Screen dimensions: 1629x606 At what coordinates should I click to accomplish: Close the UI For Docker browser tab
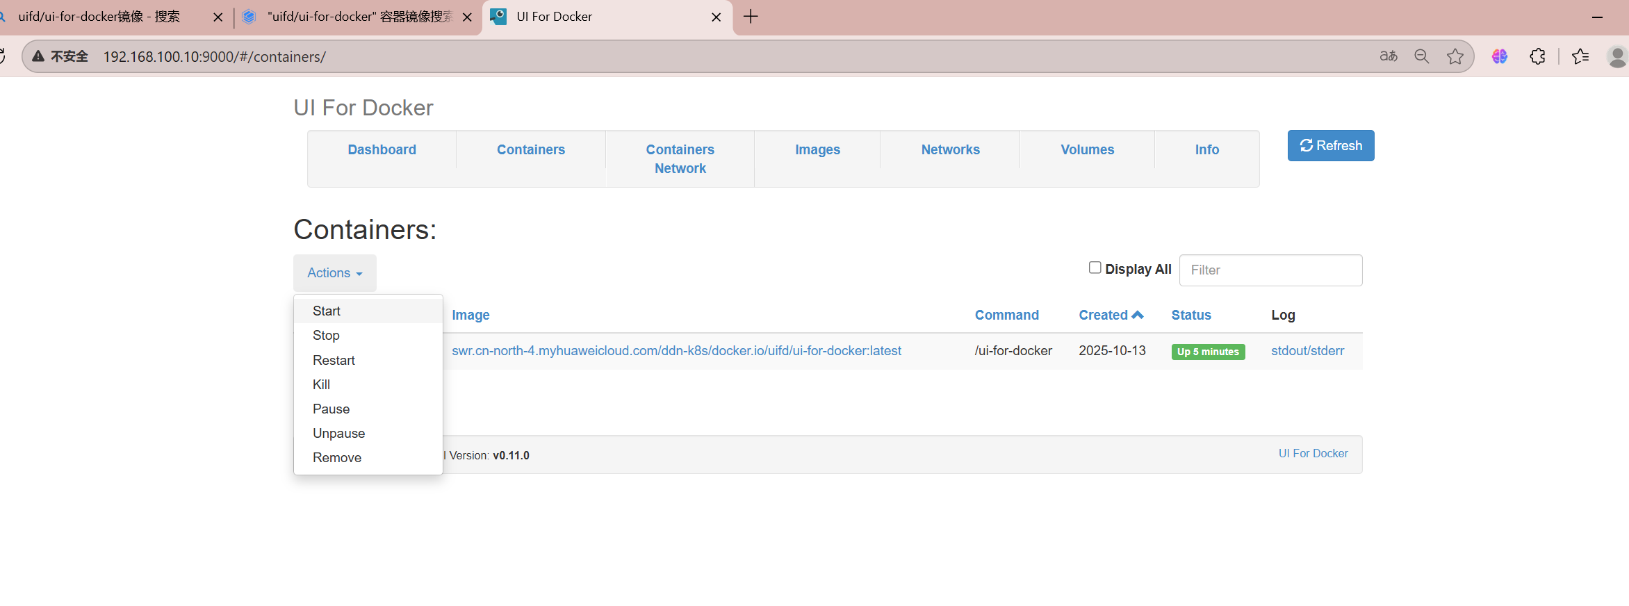(717, 17)
